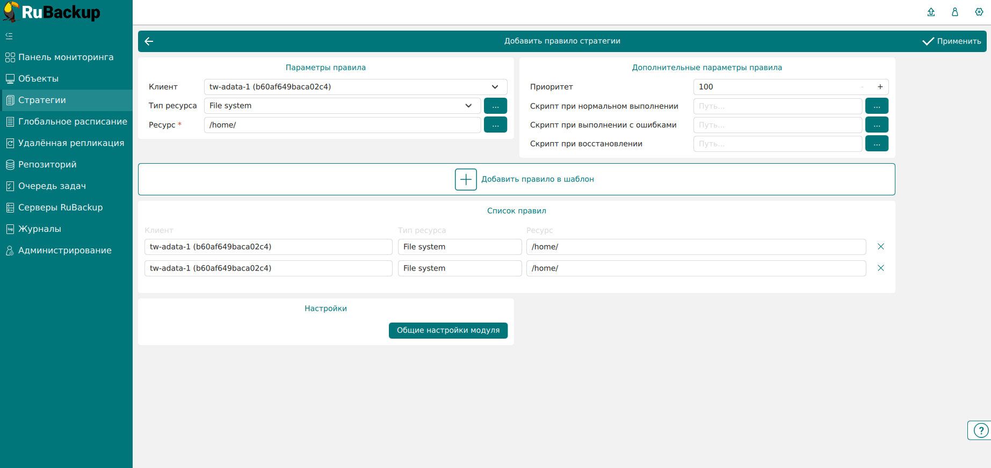This screenshot has width=991, height=468.
Task: Go to Журналы section
Action: click(40, 229)
